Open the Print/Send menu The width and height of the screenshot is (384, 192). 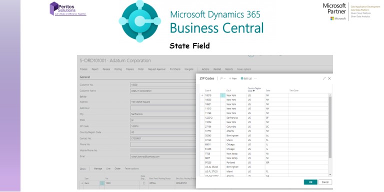click(175, 69)
